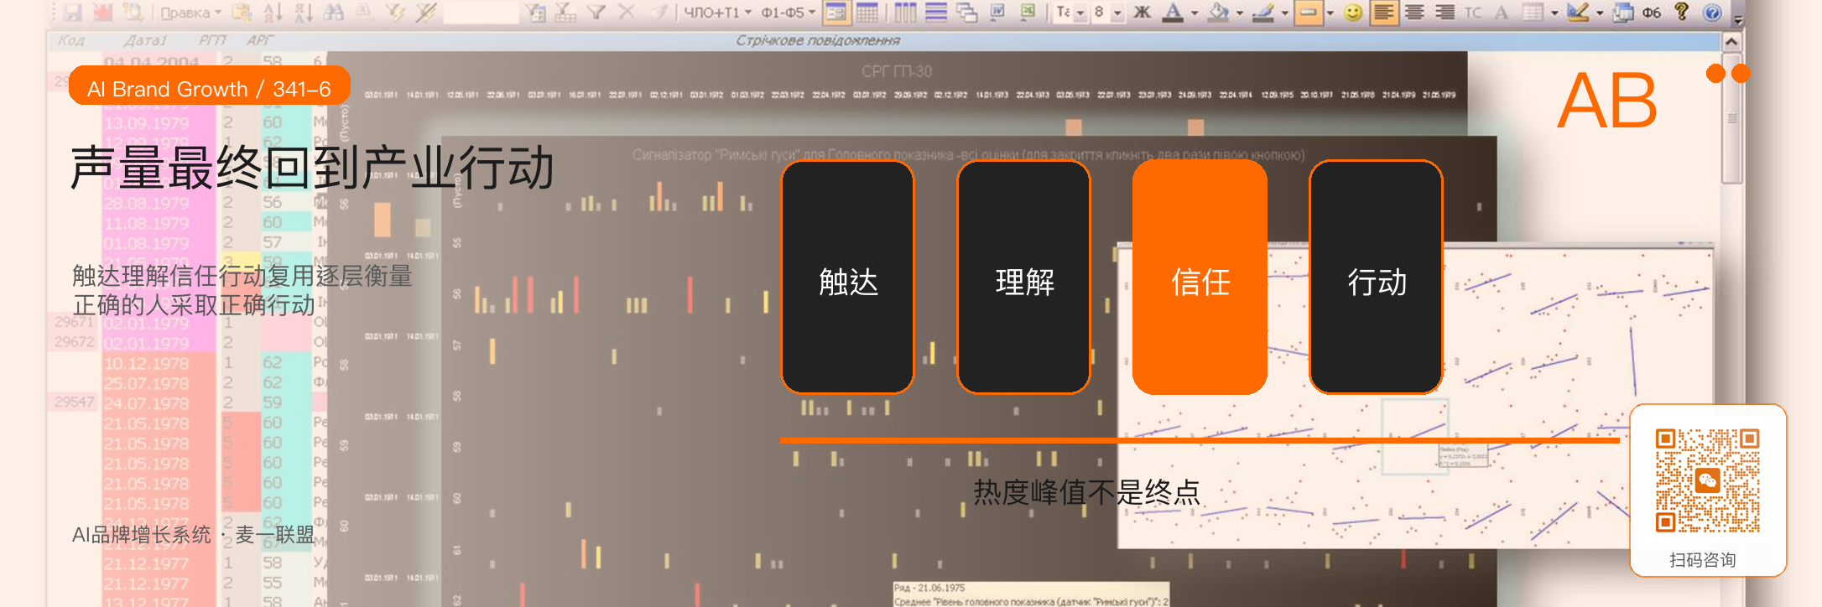Viewport: 1822px width, 607px height.
Task: Click the 声量最终回到产业行动 headline
Action: point(312,167)
